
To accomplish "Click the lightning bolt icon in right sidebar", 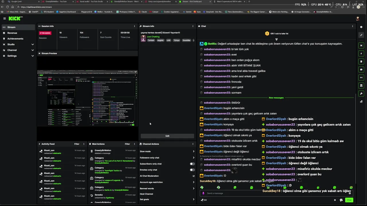I will pos(361,54).
